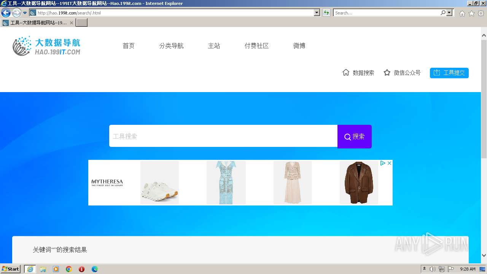Click the Windows Start button
Image resolution: width=487 pixels, height=274 pixels.
(x=10, y=269)
